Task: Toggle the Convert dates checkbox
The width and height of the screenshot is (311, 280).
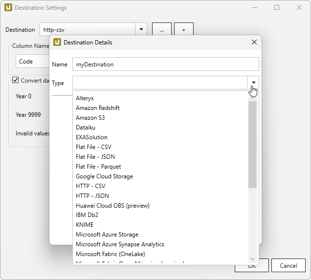Action: pyautogui.click(x=15, y=80)
